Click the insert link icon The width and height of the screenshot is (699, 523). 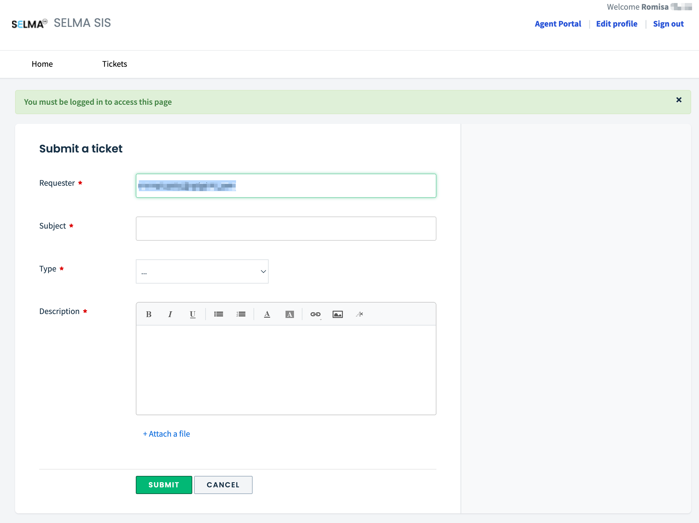tap(315, 314)
